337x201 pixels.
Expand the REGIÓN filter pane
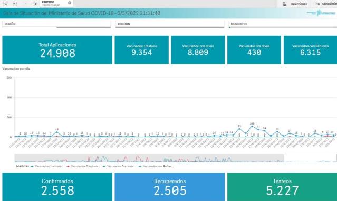point(56,24)
